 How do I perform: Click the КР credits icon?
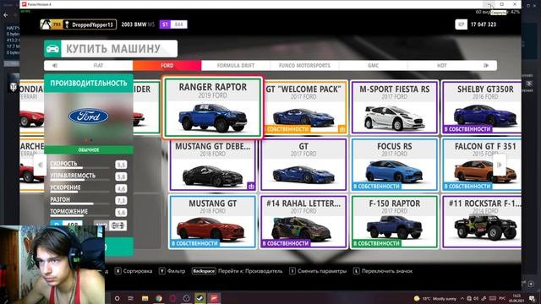(461, 24)
